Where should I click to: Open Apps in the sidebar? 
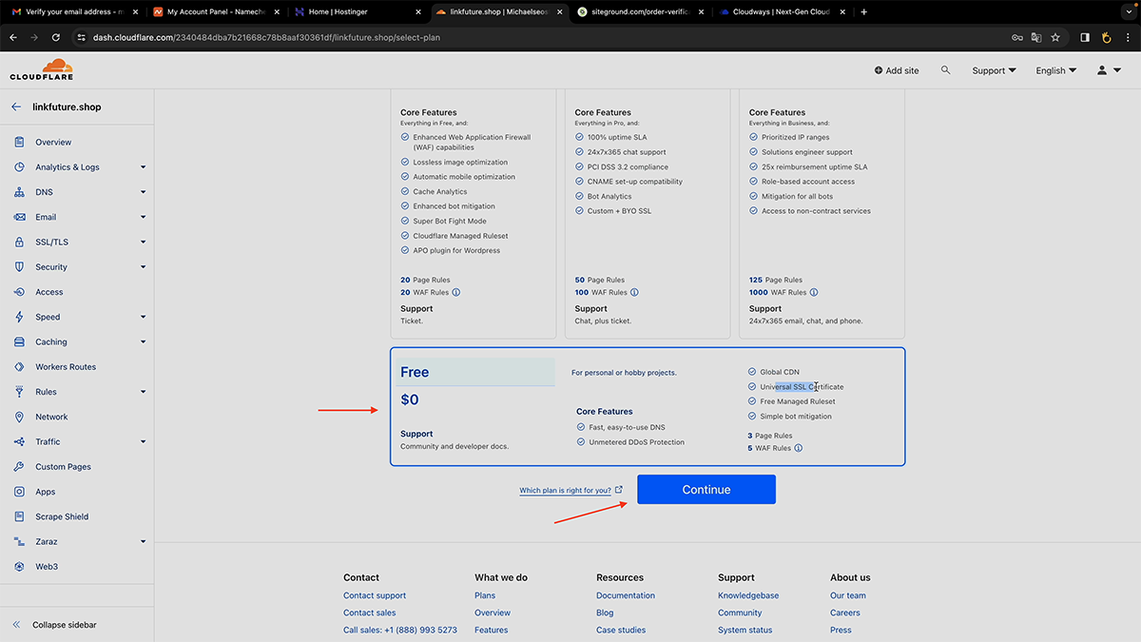[x=46, y=492]
